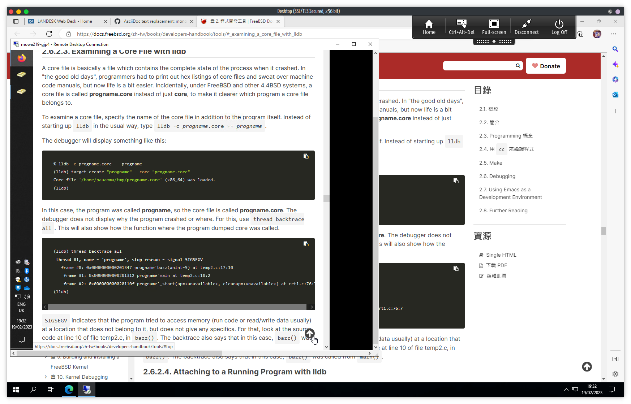Open 2.7 Using Emacs as Development Environment
The width and height of the screenshot is (631, 404).
pyautogui.click(x=511, y=194)
